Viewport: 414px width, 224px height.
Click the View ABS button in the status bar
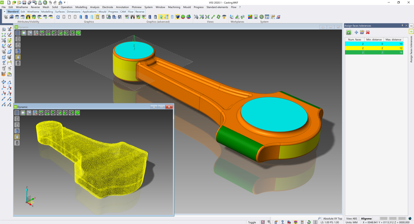[352, 219]
